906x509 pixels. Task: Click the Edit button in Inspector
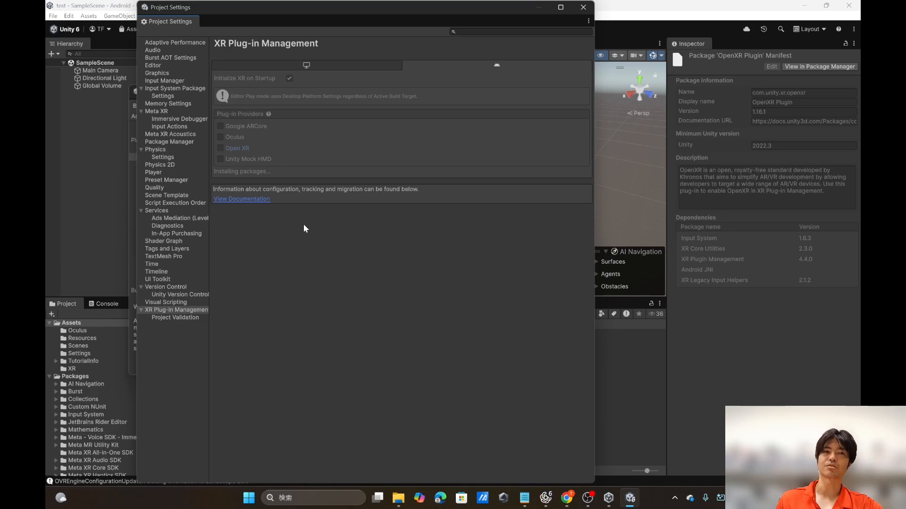coord(772,66)
